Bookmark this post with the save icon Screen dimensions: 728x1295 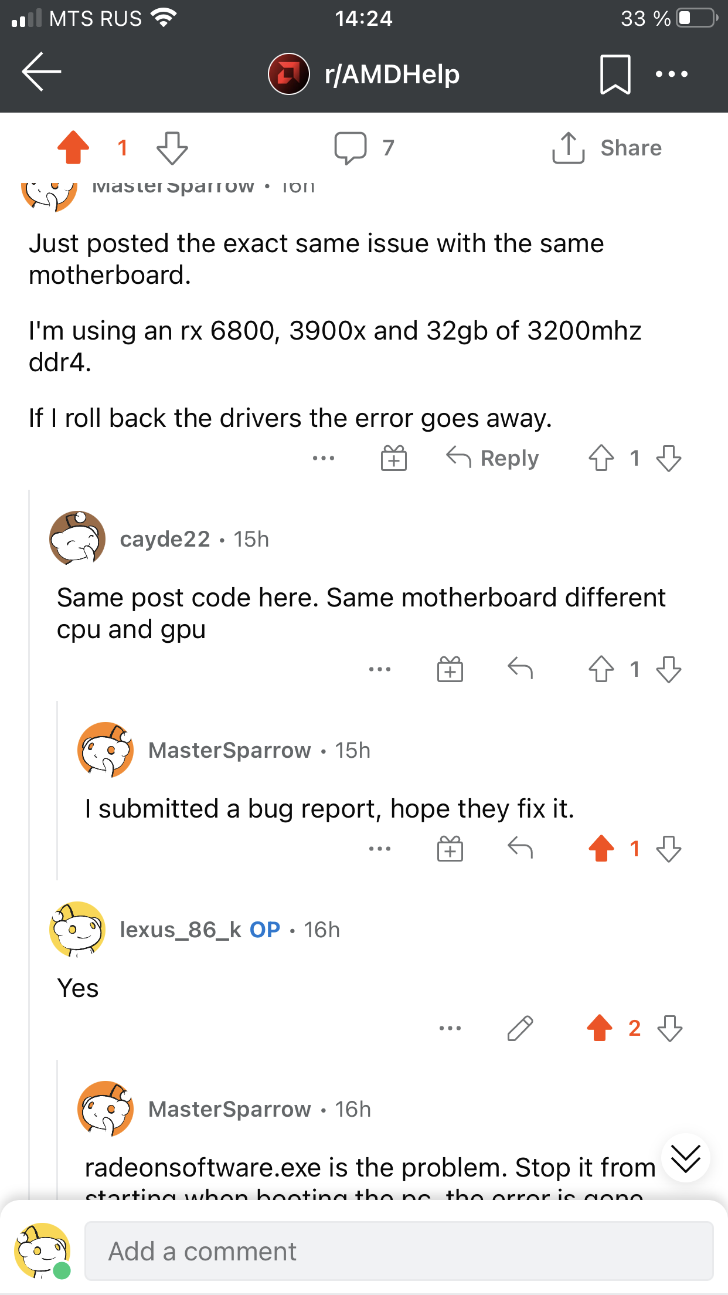coord(615,74)
